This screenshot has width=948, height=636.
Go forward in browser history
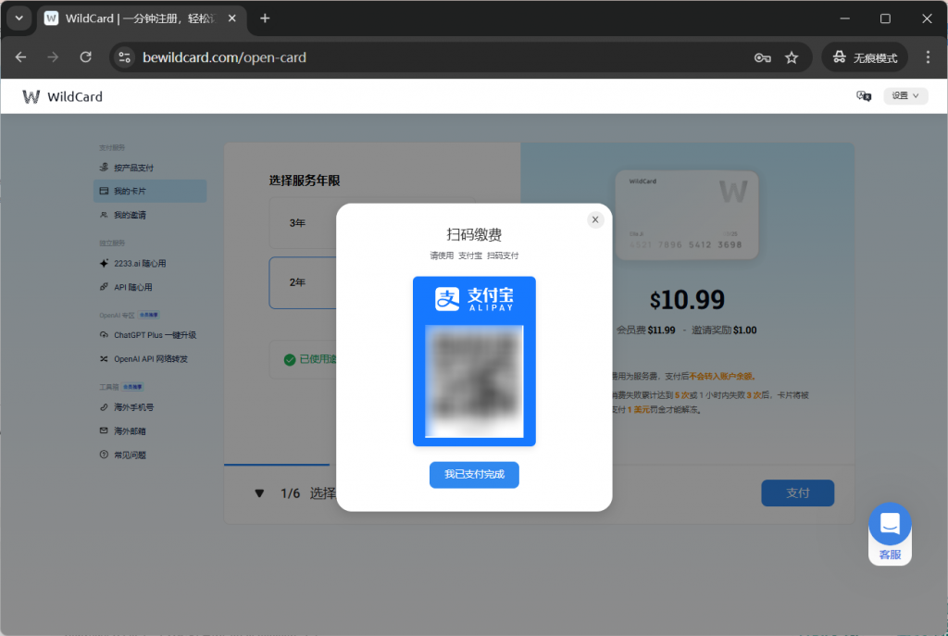(53, 57)
